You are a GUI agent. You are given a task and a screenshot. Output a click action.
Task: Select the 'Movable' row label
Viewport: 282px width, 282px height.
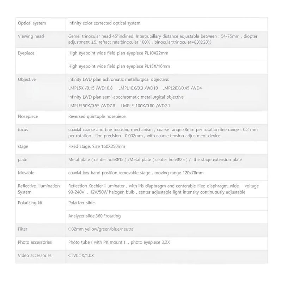click(26, 173)
